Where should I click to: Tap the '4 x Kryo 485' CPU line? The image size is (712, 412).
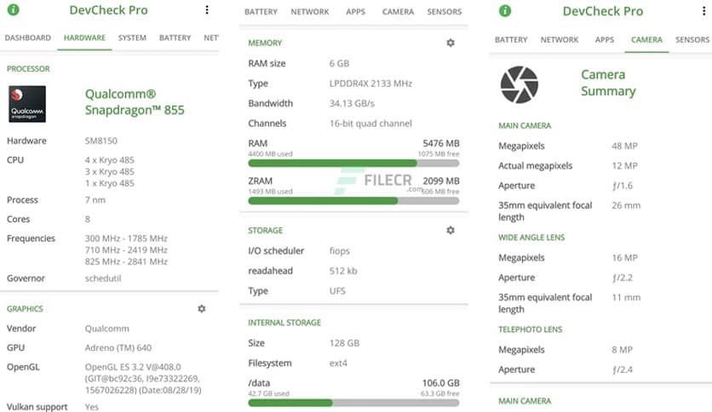coord(109,160)
